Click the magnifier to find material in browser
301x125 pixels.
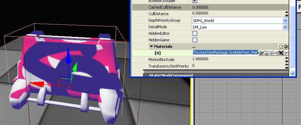tap(266, 53)
